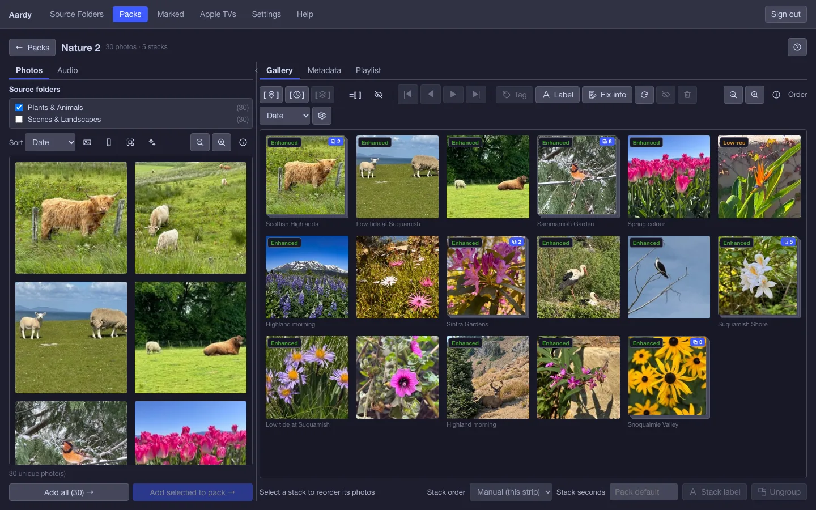Screen dimensions: 816x510
Task: Switch to the Audio tab
Action: [67, 70]
